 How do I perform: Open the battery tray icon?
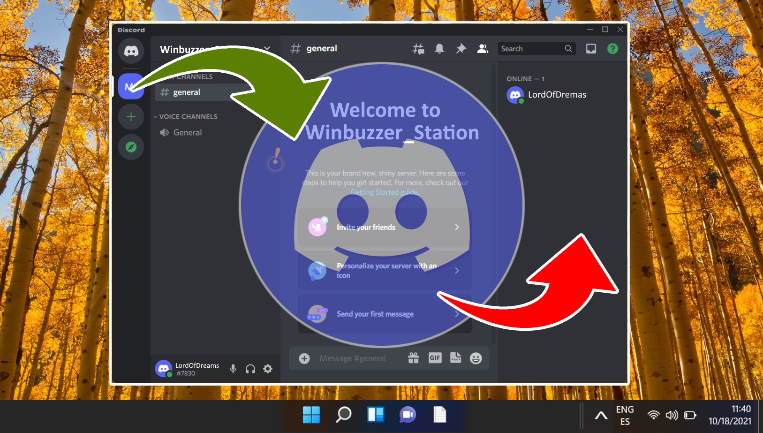pos(690,415)
